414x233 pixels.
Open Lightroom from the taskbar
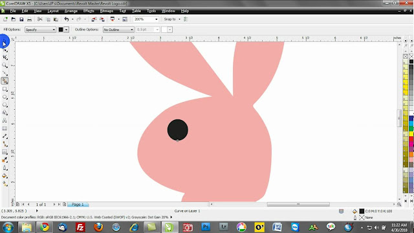pos(223,227)
